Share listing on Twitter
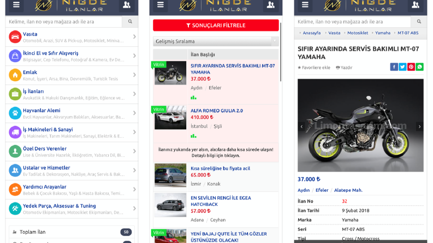The width and height of the screenshot is (433, 243). (x=402, y=67)
